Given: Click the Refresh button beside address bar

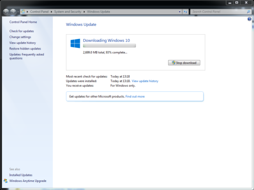Looking at the screenshot, I should 186,12.
